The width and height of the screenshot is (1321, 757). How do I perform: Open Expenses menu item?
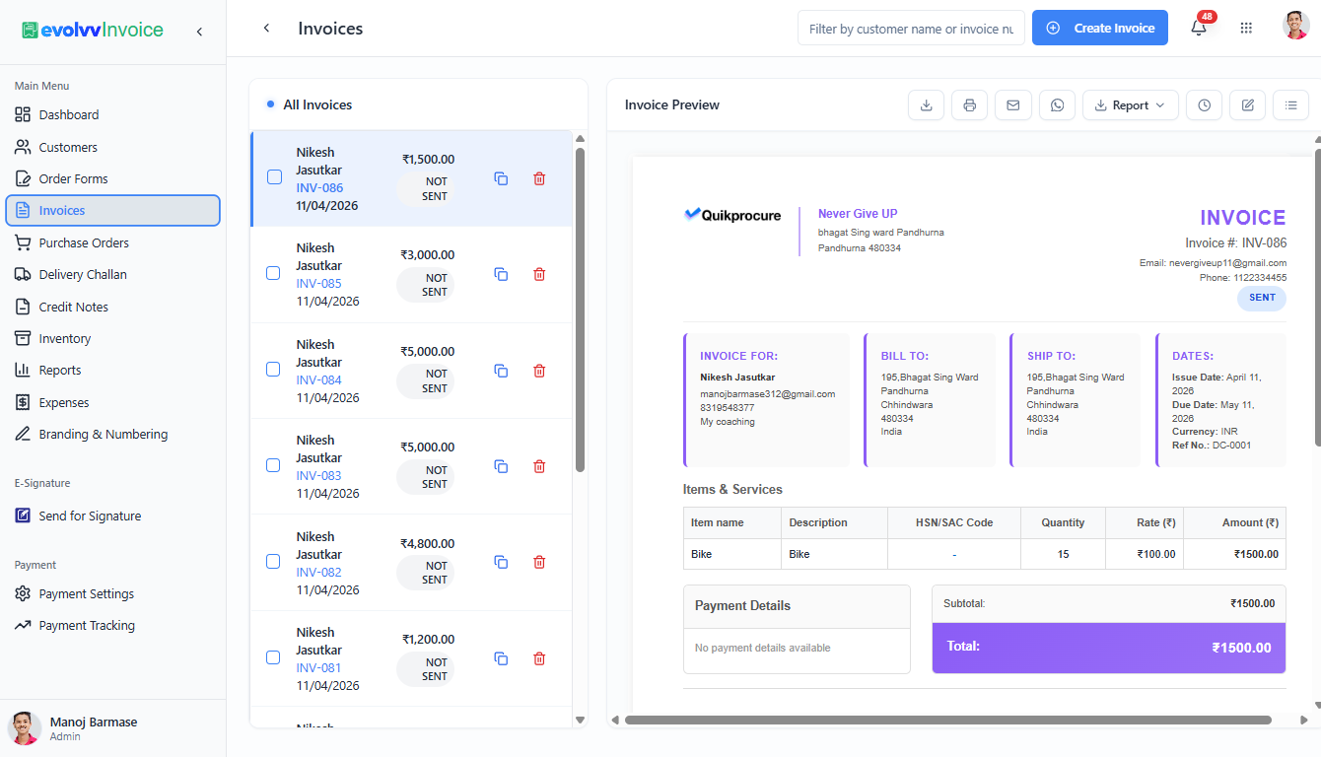point(112,402)
